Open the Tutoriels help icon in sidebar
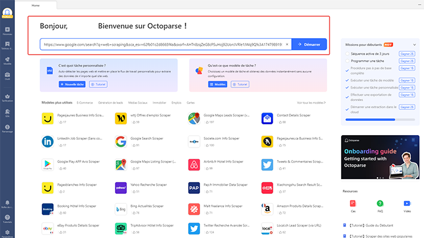 pyautogui.click(x=7, y=217)
